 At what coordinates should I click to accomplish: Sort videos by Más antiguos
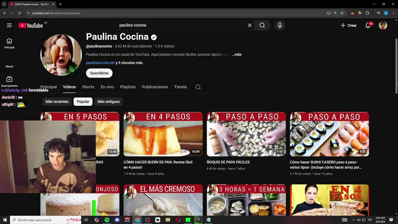coord(109,102)
